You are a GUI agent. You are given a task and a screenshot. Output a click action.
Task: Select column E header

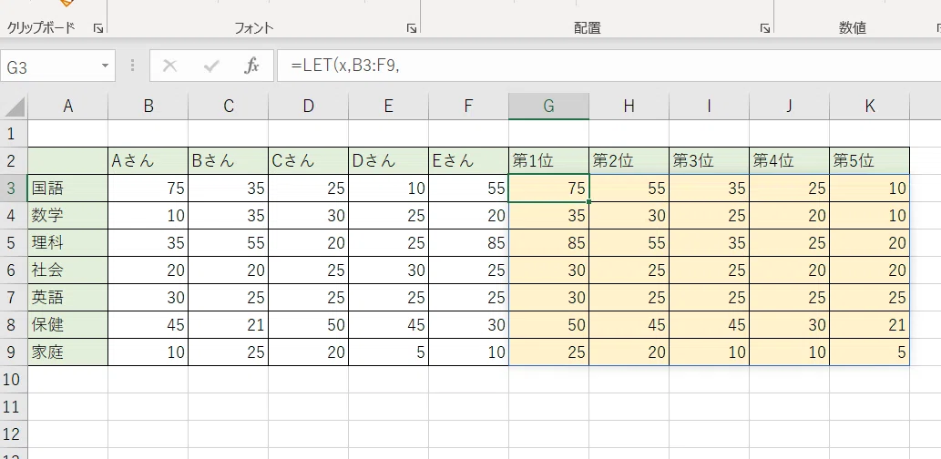[x=388, y=107]
